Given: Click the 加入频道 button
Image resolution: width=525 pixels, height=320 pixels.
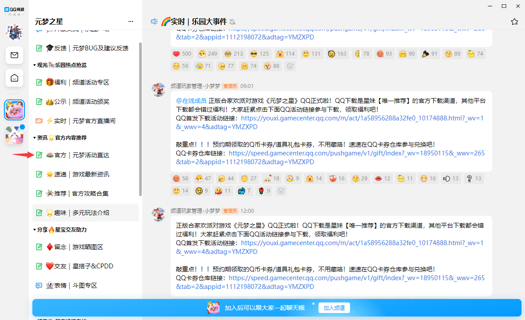Looking at the screenshot, I should (334, 308).
